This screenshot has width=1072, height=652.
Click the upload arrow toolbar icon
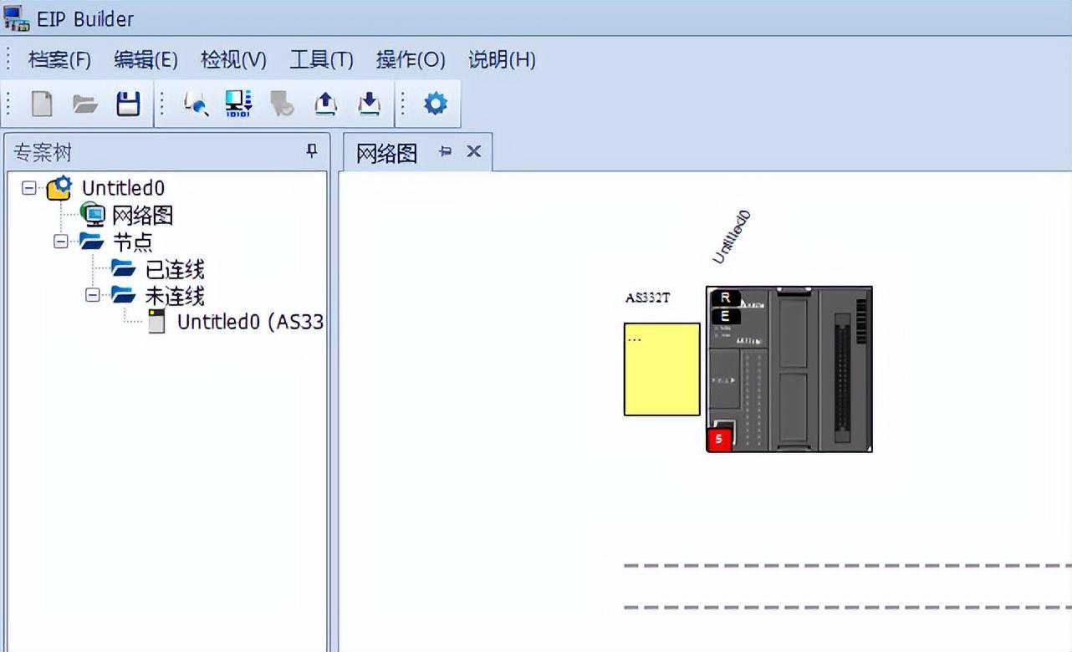pyautogui.click(x=325, y=104)
